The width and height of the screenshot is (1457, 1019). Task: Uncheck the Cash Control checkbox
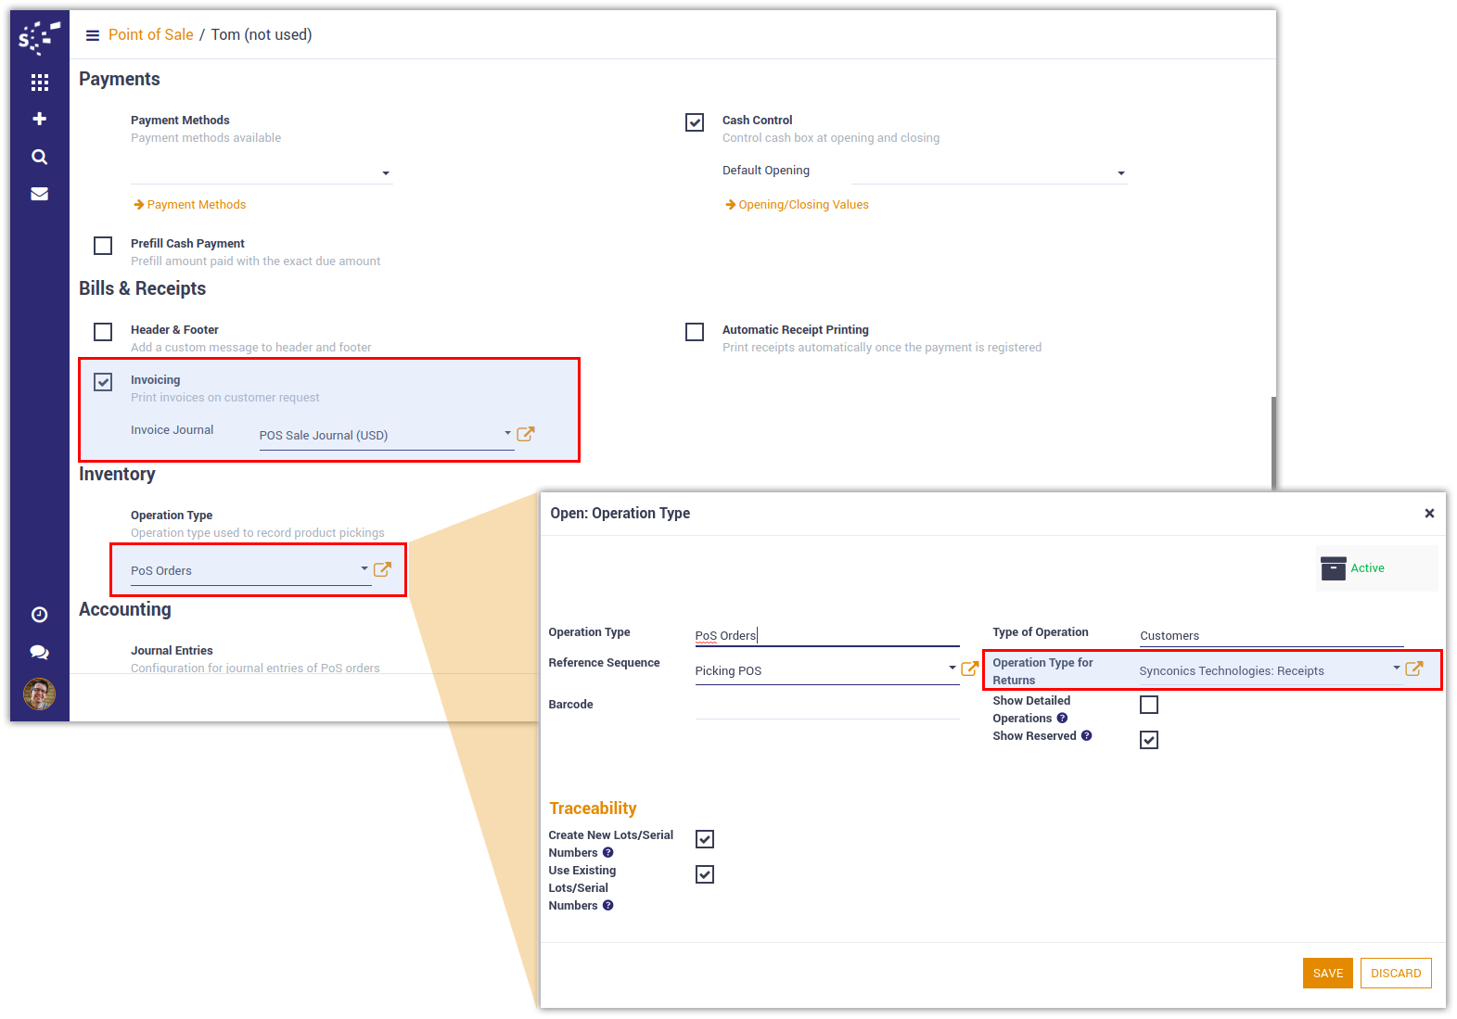(695, 122)
